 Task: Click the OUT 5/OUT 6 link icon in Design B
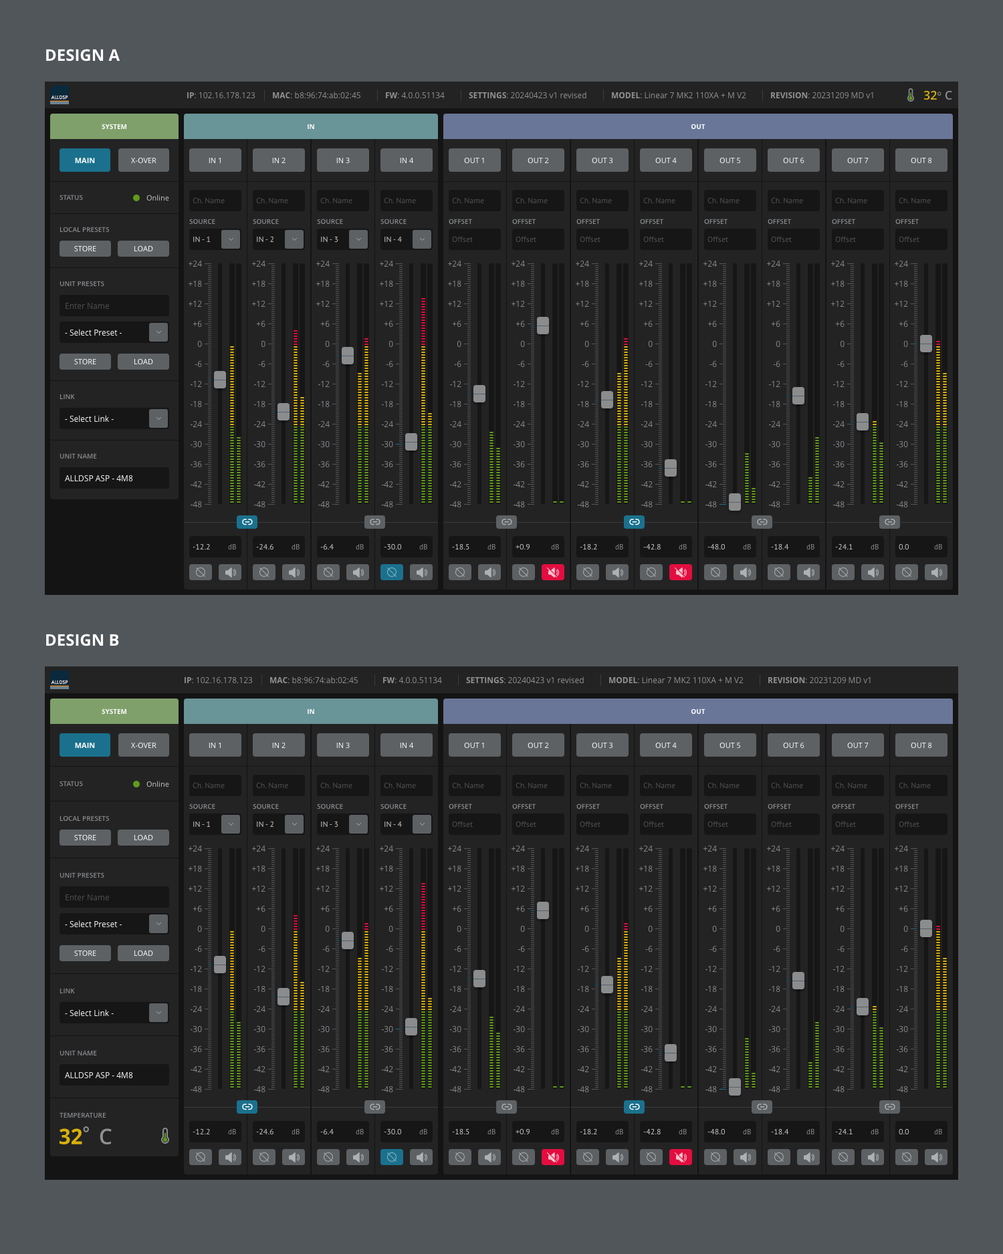(x=762, y=1107)
